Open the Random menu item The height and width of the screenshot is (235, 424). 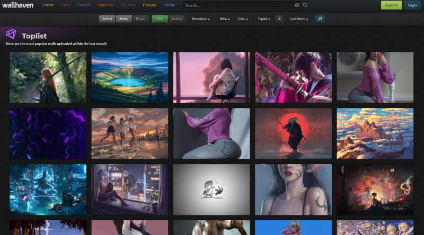(x=105, y=5)
